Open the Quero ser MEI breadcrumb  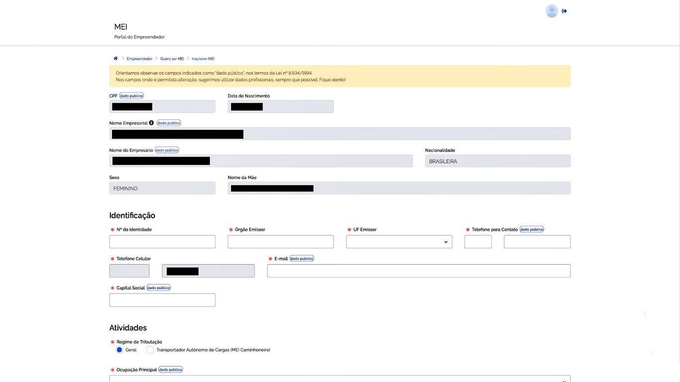coord(172,59)
